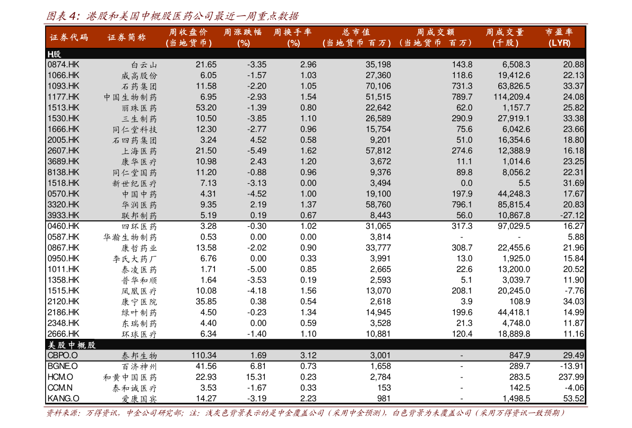Screen dimensions: 632x428
Task: Click the 市盈率 (LYR) column header
Action: (559, 38)
